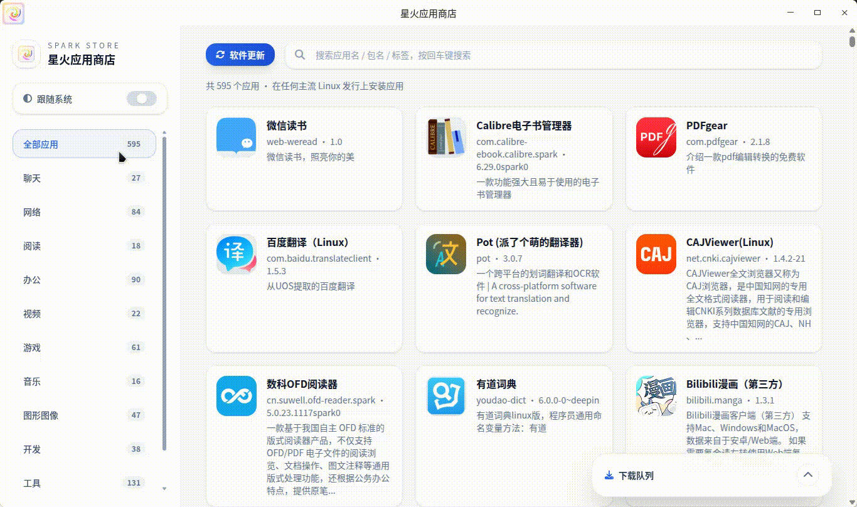Click the 软件更新 button
This screenshot has width=857, height=507.
point(240,55)
